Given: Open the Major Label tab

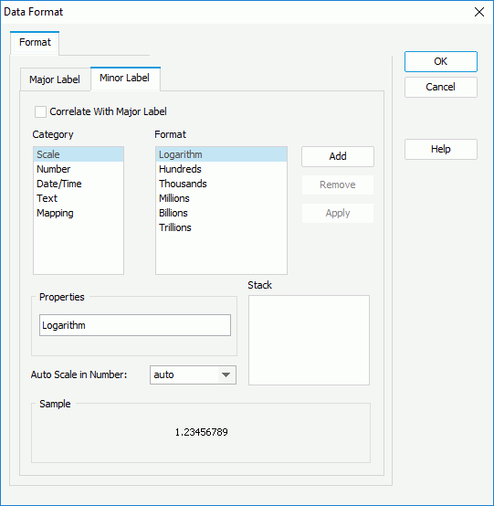Looking at the screenshot, I should point(55,79).
